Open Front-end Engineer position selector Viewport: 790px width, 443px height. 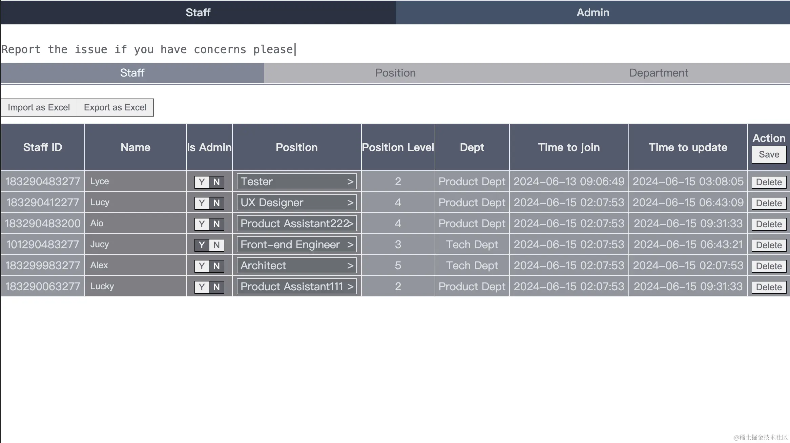pos(296,245)
